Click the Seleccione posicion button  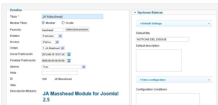(77, 29)
